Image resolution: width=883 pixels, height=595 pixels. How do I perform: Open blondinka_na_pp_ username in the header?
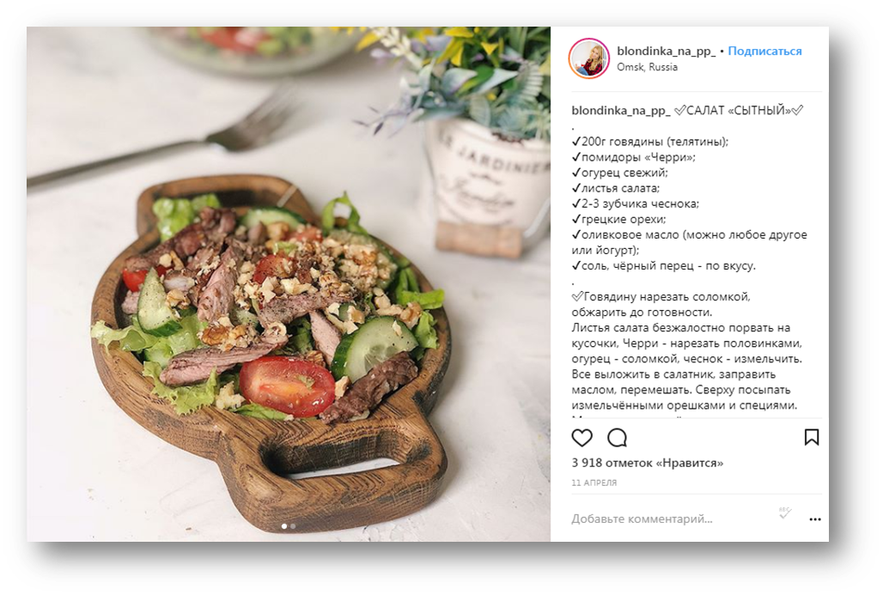pos(667,52)
